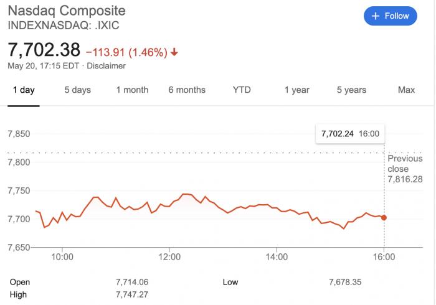This screenshot has height=305, width=436.
Task: Switch to the 5 days tab
Action: pos(78,90)
